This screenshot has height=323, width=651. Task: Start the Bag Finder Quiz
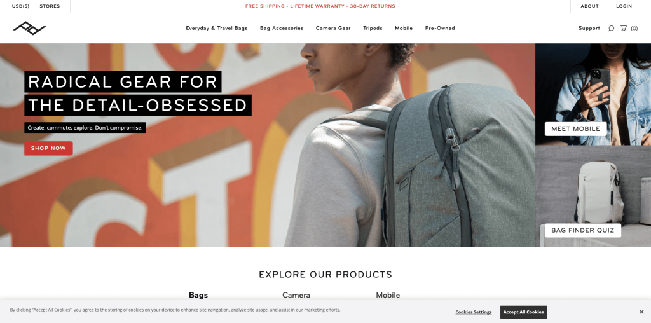click(x=583, y=230)
